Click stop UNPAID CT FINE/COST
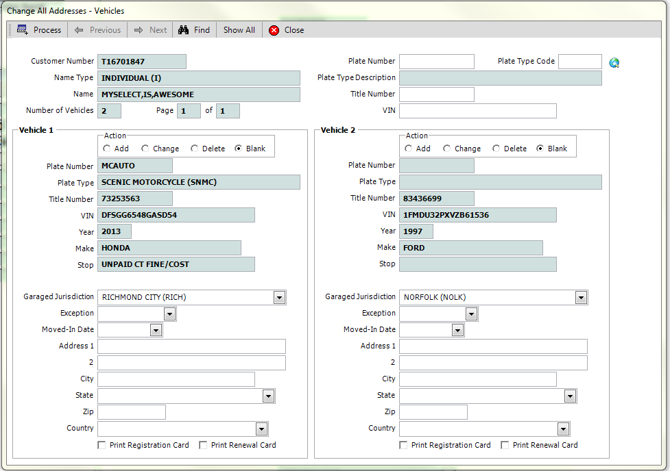670x471 pixels. (x=176, y=264)
